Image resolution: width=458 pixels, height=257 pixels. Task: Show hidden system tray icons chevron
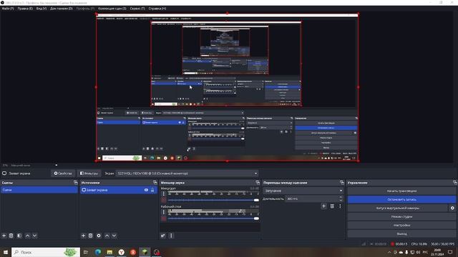point(389,252)
